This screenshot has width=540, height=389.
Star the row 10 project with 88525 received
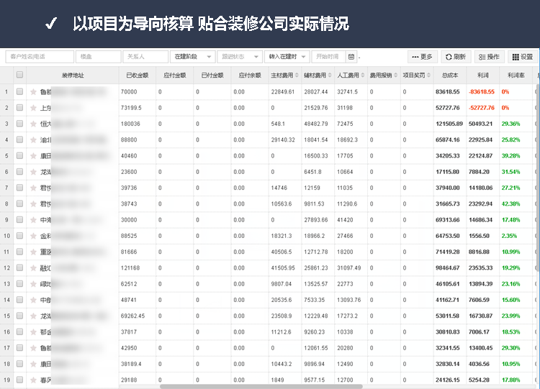pos(33,236)
